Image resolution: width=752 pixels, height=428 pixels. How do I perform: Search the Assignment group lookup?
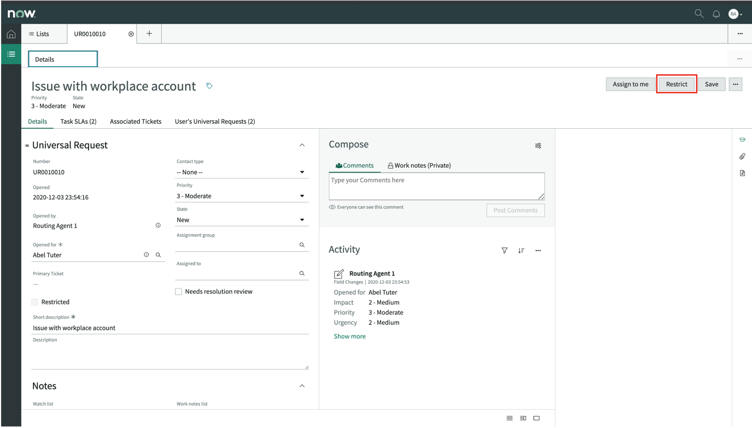[x=302, y=245]
